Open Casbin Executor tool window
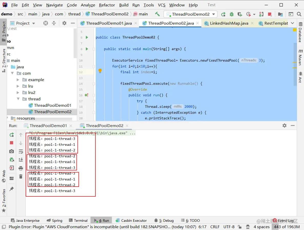This screenshot has height=230, width=304. tap(131, 221)
